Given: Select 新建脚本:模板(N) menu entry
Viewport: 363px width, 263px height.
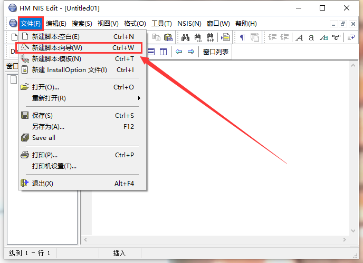Looking at the screenshot, I should point(82,59).
